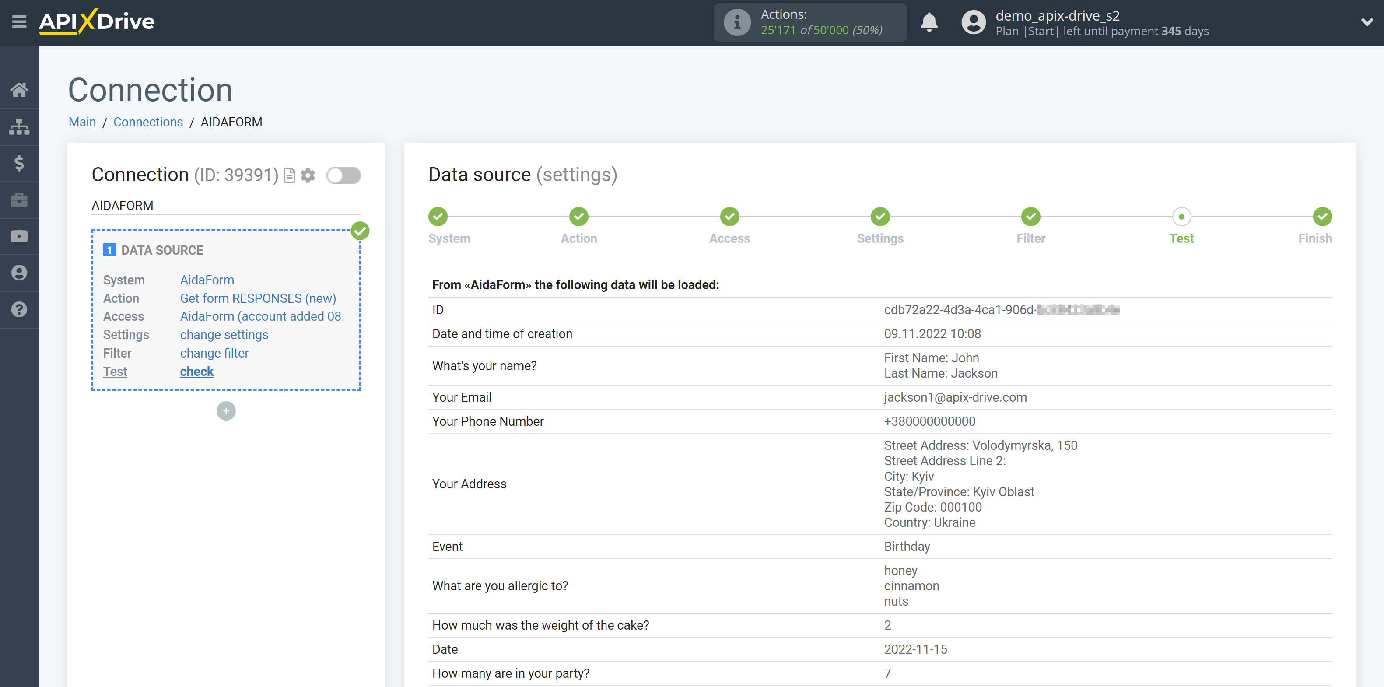Click the Actions counter 25'171 of 50'000
Image resolution: width=1384 pixels, height=687 pixels.
[821, 30]
